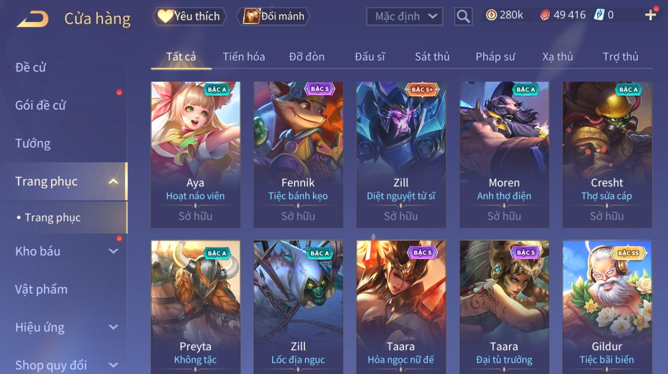The height and width of the screenshot is (374, 668).
Task: Go to Gói đề cử menu
Action: (x=41, y=105)
